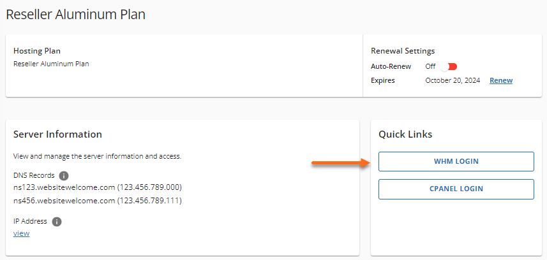The image size is (547, 260).
Task: Click the Expires label
Action: pos(383,80)
